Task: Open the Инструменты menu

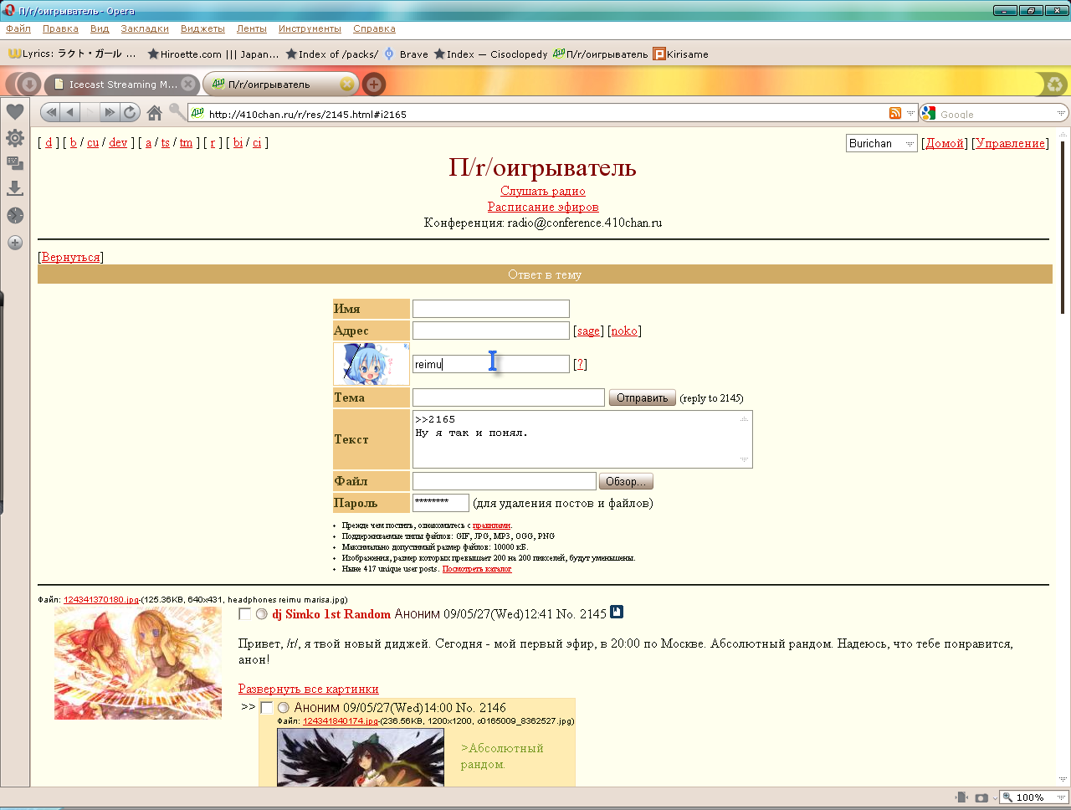Action: pos(310,28)
